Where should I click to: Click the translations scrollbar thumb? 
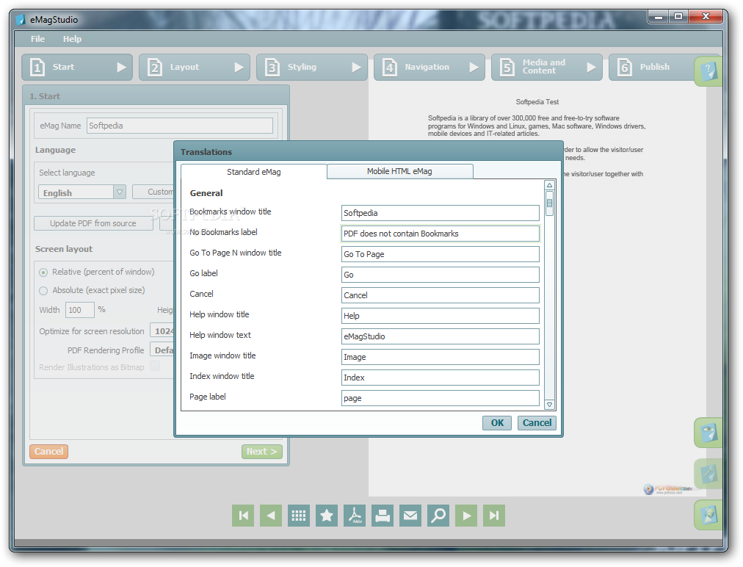click(x=549, y=203)
